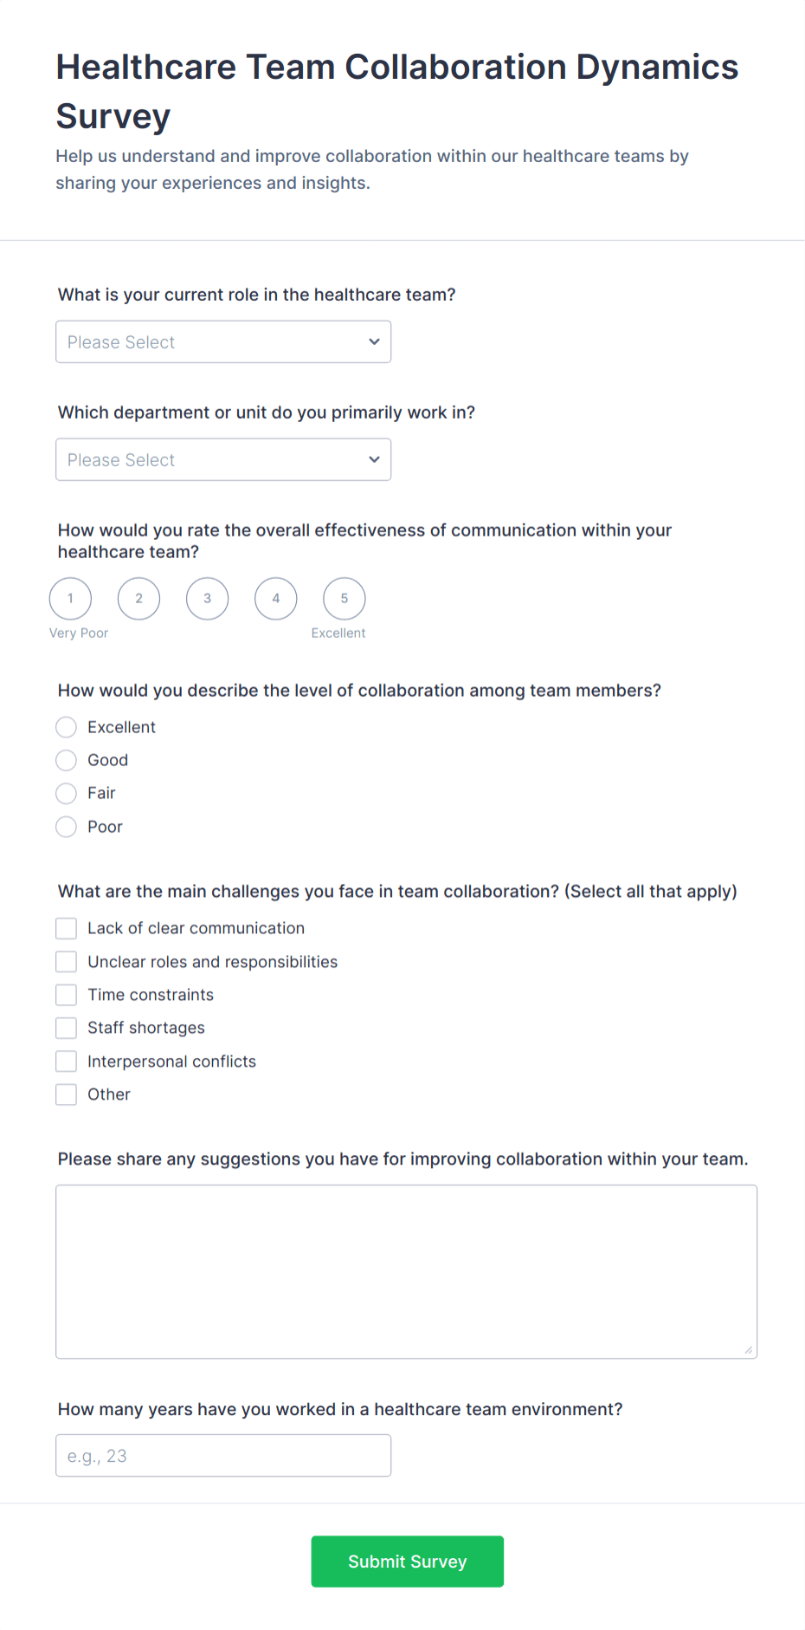
Task: Choose Good as collaboration level
Action: click(66, 760)
